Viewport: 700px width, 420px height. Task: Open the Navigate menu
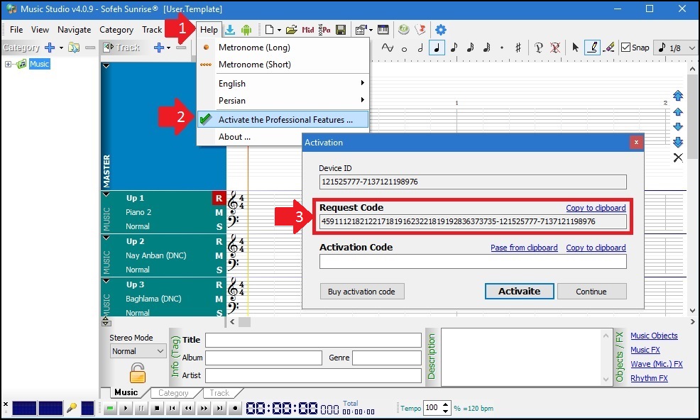pyautogui.click(x=74, y=30)
